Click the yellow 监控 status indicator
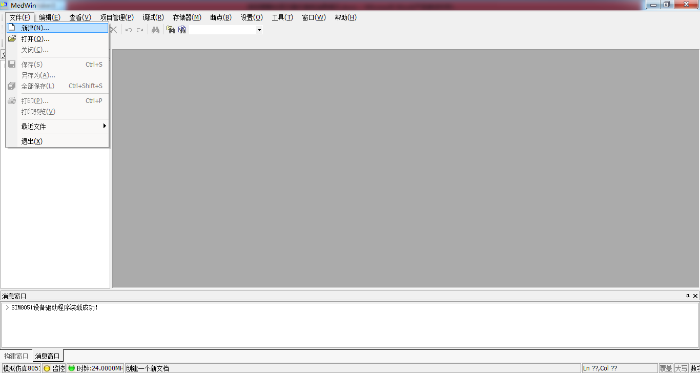Screen dimensions: 700x373 pyautogui.click(x=54, y=368)
